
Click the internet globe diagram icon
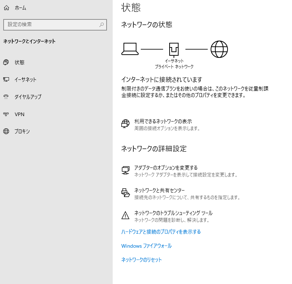click(219, 49)
